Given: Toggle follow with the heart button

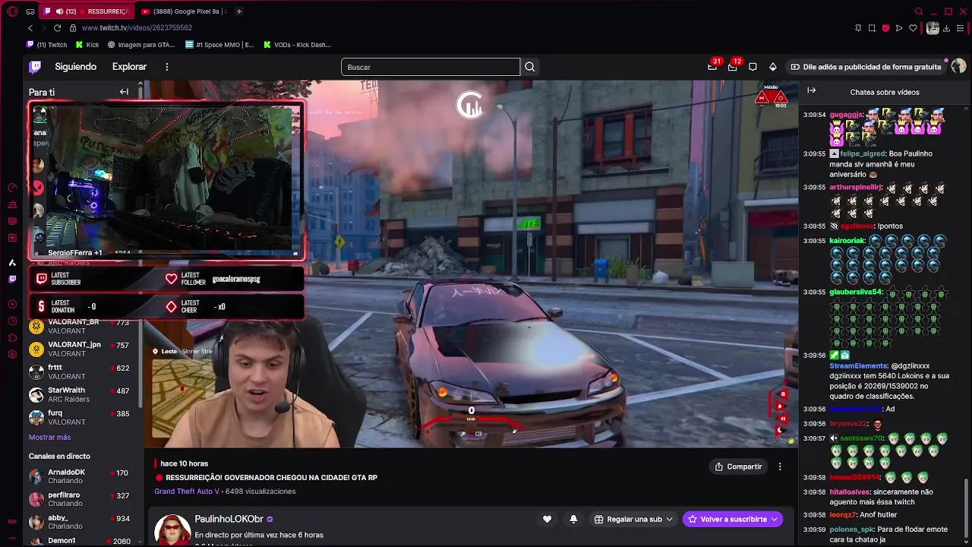Looking at the screenshot, I should pyautogui.click(x=547, y=519).
